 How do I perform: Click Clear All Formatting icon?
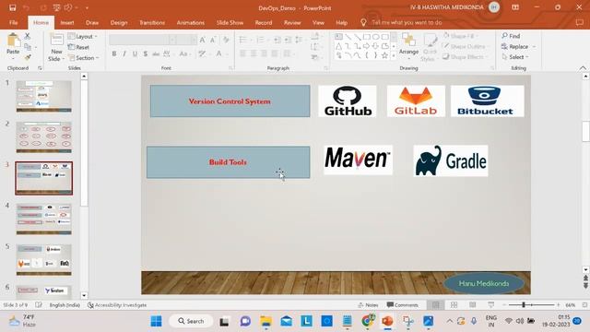(226, 40)
